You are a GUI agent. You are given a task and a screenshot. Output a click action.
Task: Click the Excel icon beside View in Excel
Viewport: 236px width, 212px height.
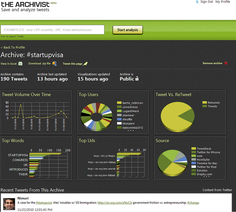pos(20,64)
